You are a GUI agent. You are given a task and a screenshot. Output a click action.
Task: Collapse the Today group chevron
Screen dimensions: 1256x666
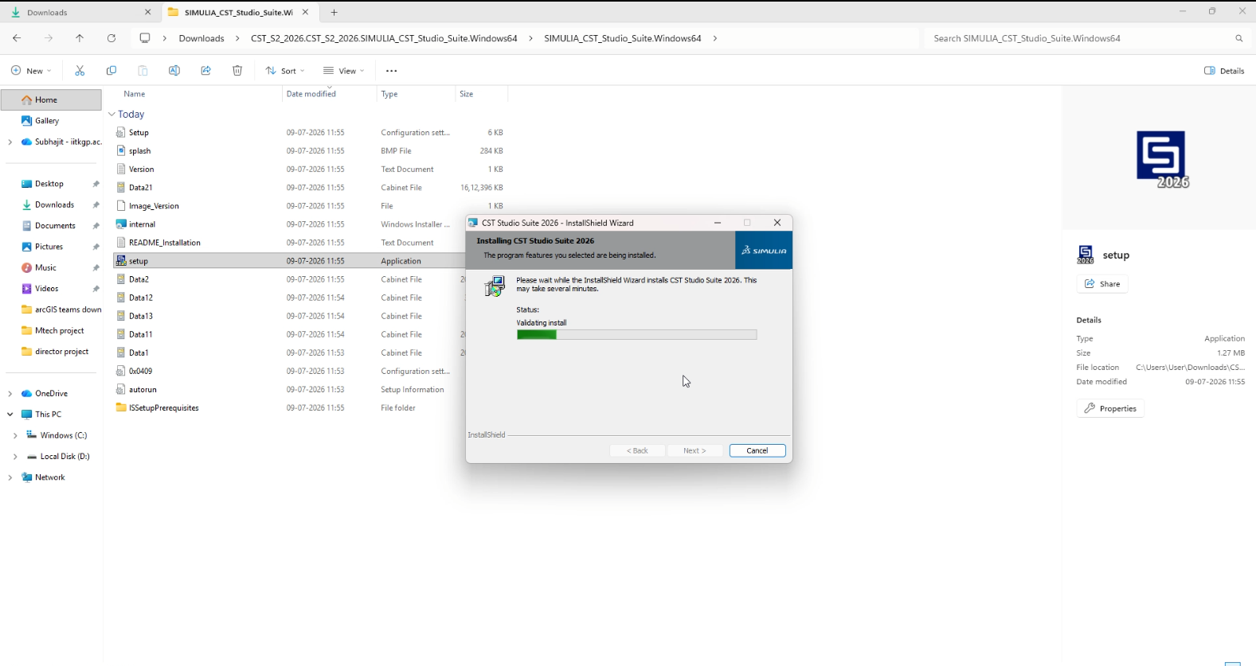coord(112,115)
